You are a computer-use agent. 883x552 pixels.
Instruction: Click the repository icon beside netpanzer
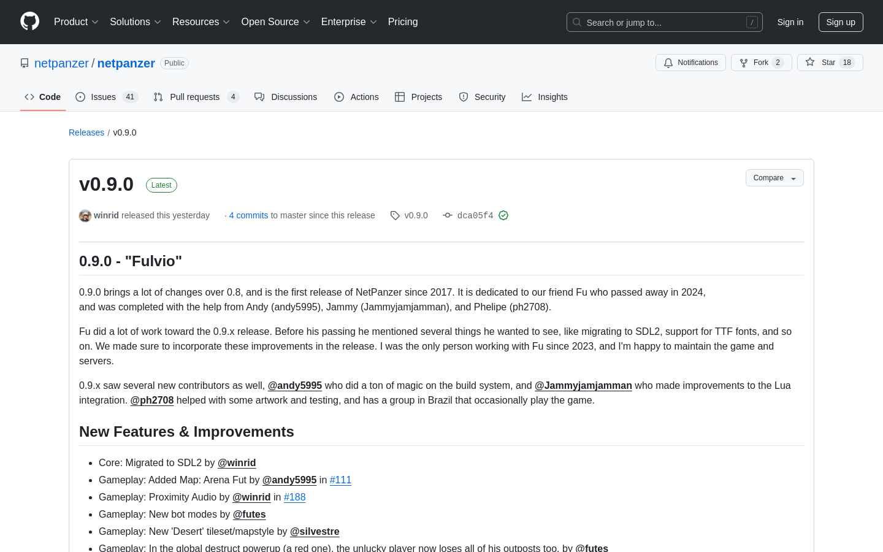(25, 63)
